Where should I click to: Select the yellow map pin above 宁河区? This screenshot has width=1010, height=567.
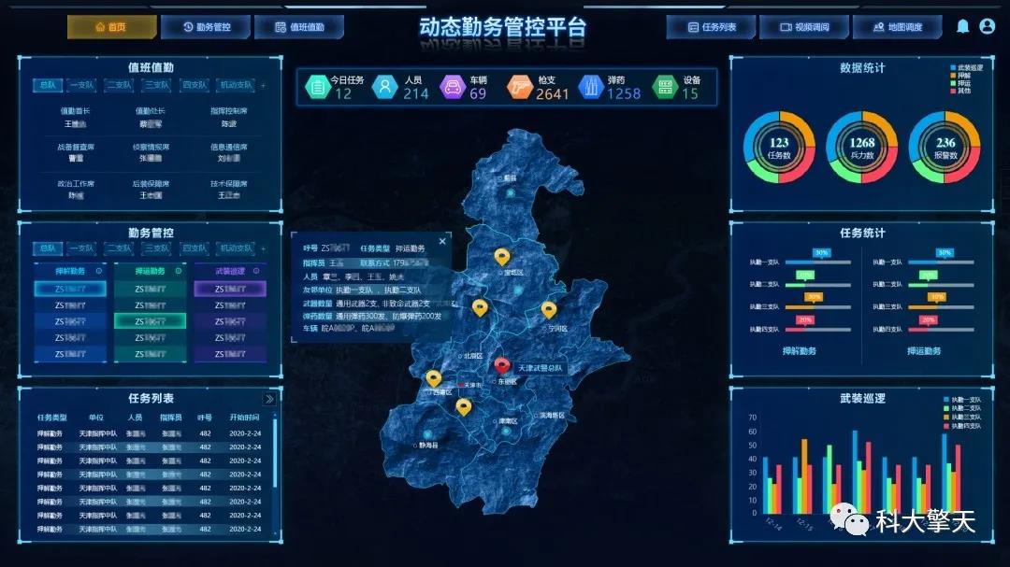548,311
